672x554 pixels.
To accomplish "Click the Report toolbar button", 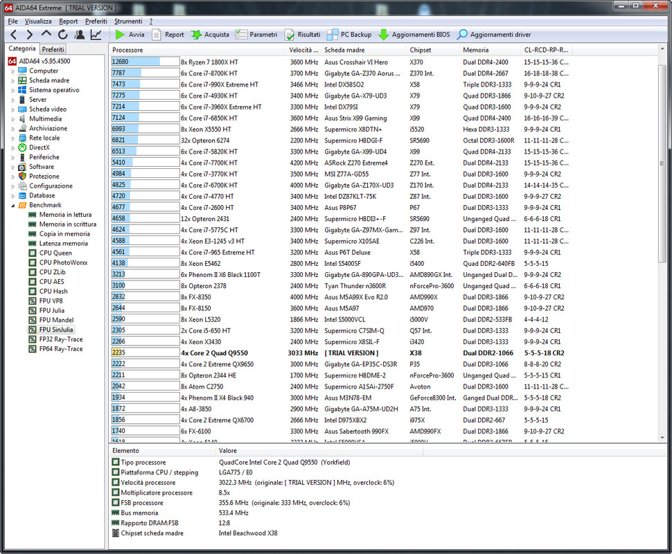I will 168,35.
